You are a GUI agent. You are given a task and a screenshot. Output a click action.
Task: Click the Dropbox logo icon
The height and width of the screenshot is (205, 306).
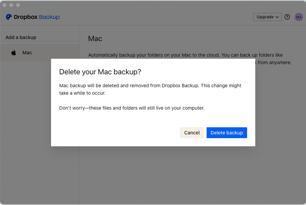(x=9, y=17)
